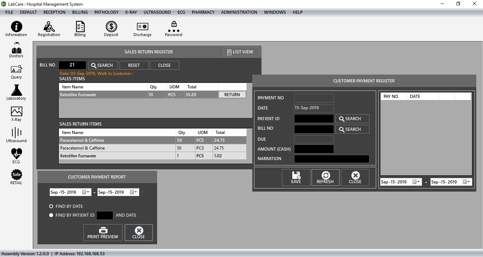Open report start date calendar dropdown
Screen dimensions: 483x257
(86, 192)
